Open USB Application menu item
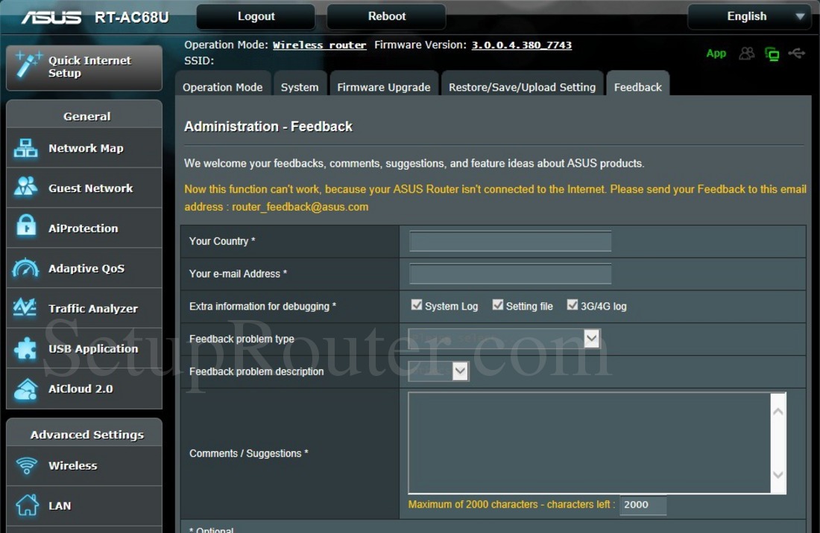The image size is (820, 533). tap(84, 348)
